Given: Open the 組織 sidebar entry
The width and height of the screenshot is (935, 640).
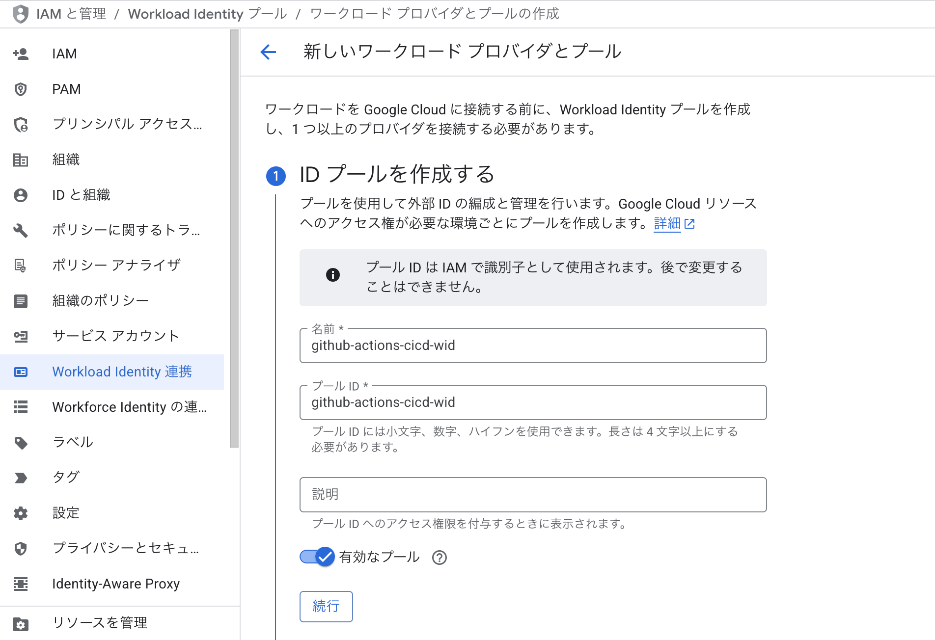Looking at the screenshot, I should pos(66,160).
